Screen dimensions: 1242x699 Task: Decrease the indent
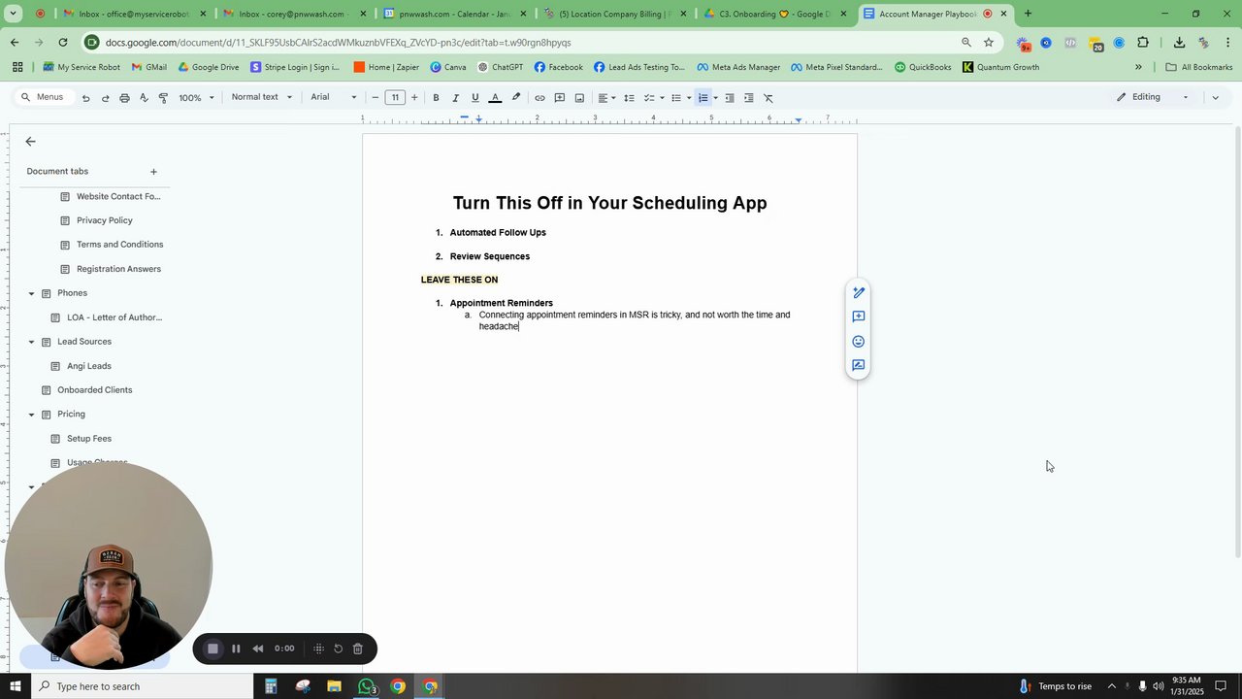point(730,98)
